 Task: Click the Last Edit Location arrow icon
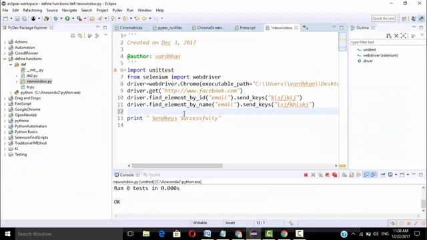tap(137, 19)
